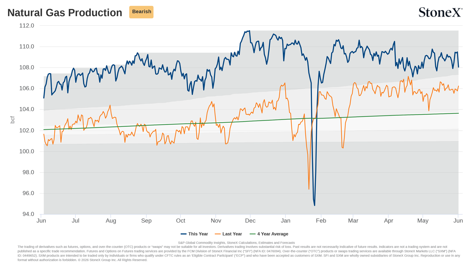
Task: Click the S&P Global Commodity Insights source line
Action: (236, 243)
